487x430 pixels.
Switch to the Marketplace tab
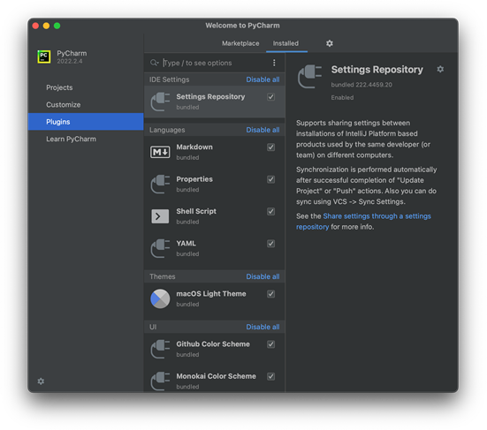click(x=240, y=43)
